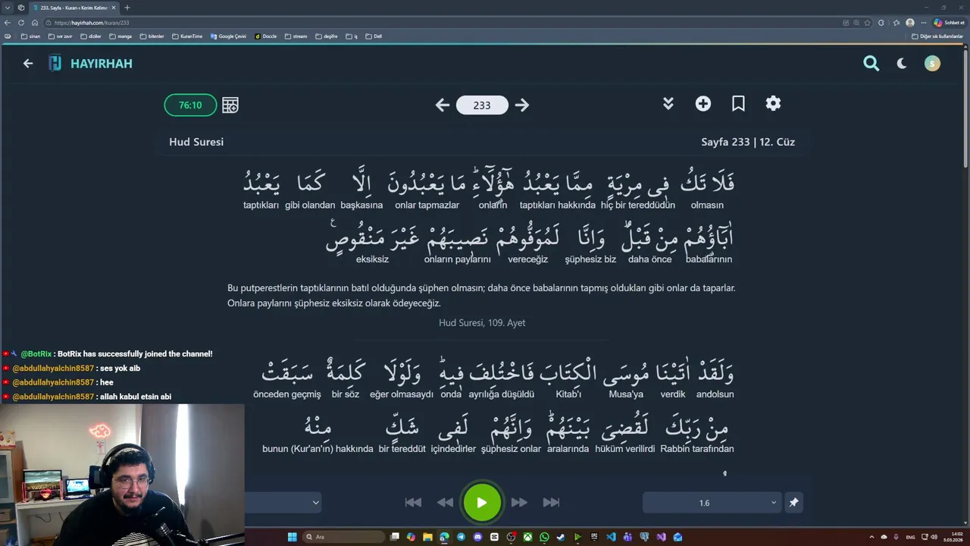Click the taskbar search box Ara
This screenshot has width=970, height=546.
pos(343,537)
